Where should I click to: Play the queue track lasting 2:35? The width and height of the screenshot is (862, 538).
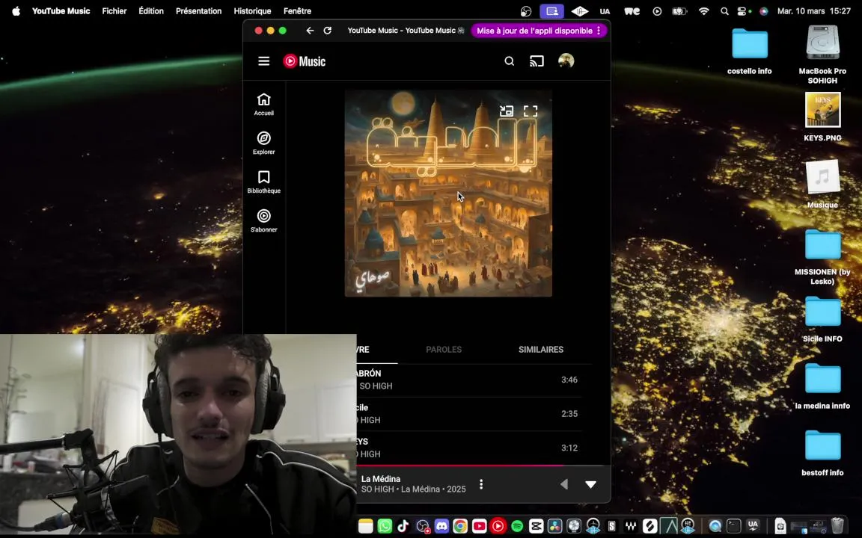tap(469, 414)
